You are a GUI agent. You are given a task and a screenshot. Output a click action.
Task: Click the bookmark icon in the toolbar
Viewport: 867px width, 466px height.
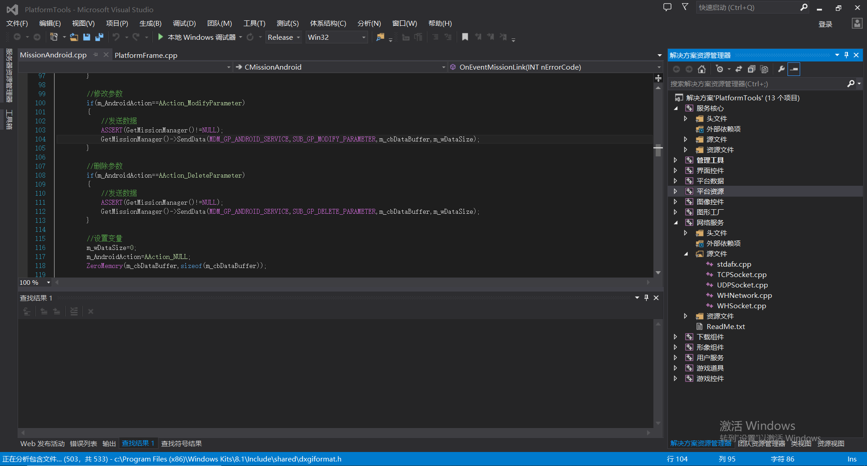(465, 37)
